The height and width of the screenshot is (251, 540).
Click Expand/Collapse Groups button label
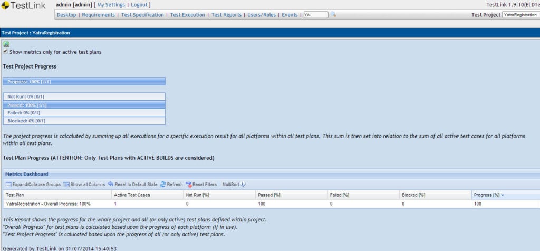coord(36,185)
